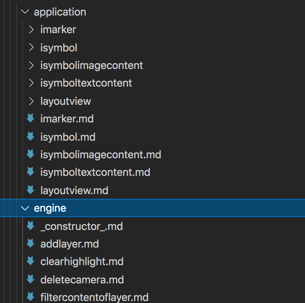
Task: Click the markdown icon beside clearhighlight.md
Action: (x=30, y=261)
